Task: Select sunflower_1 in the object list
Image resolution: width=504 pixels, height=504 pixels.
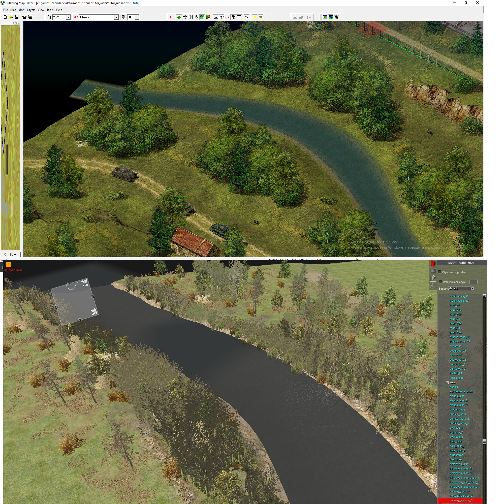Action: pos(457,364)
